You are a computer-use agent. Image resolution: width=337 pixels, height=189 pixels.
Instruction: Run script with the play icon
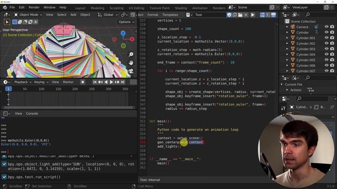tap(253, 15)
